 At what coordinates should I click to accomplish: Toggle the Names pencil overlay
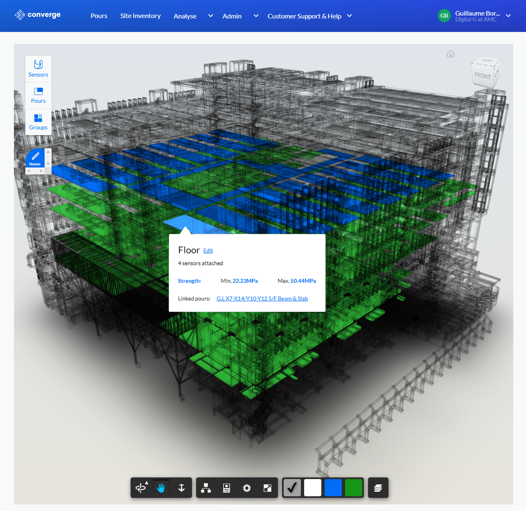click(35, 157)
